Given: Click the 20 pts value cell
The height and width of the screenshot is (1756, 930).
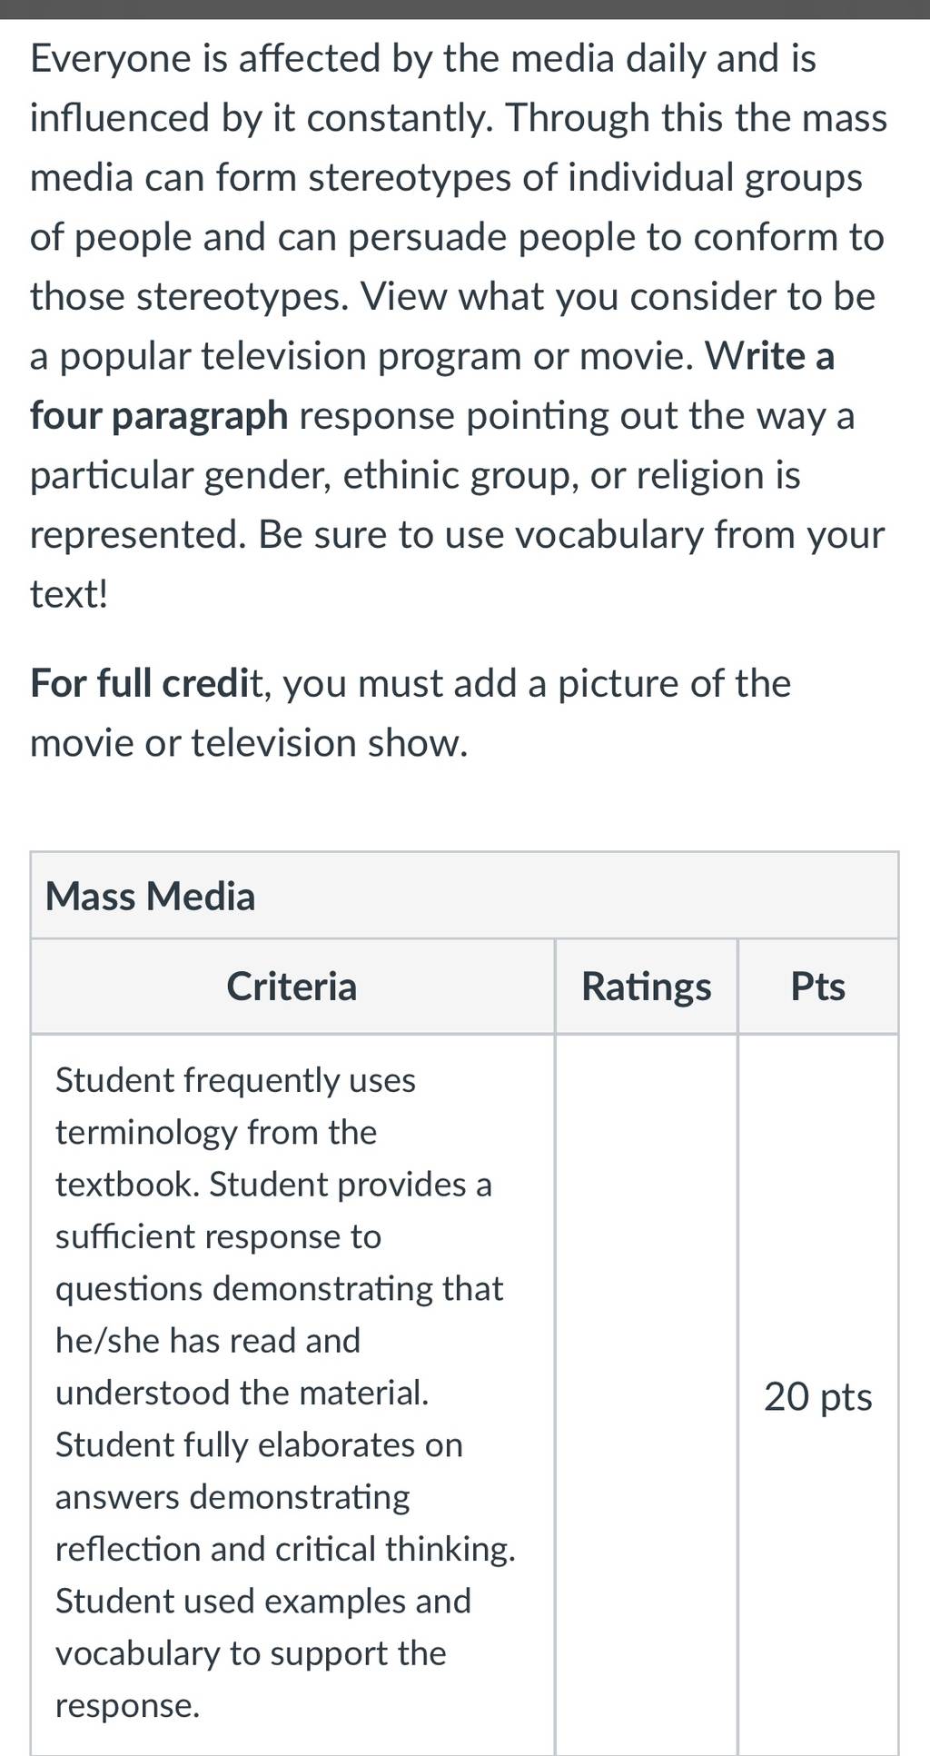Looking at the screenshot, I should 817,1396.
